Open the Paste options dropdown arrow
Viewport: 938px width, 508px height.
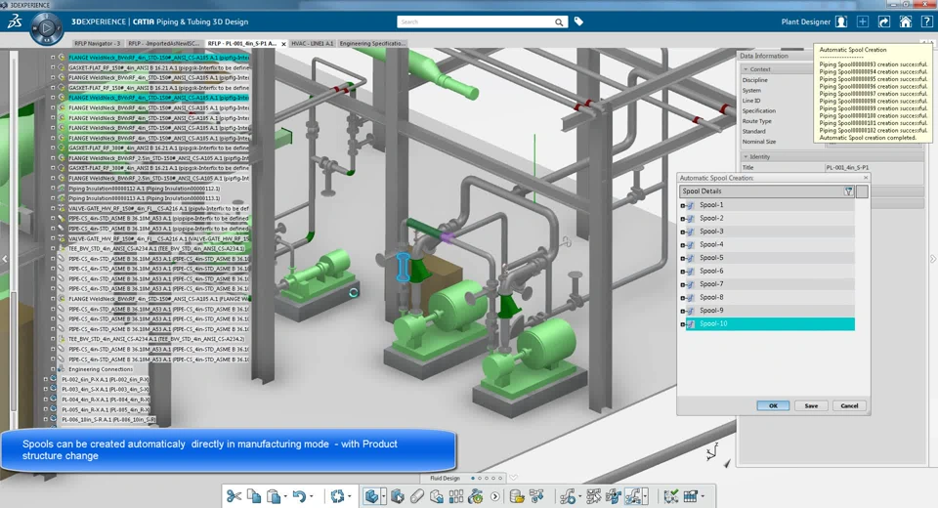(x=285, y=496)
